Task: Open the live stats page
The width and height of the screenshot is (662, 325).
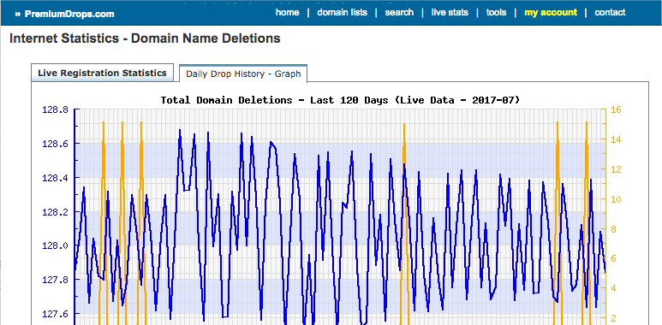Action: [450, 12]
